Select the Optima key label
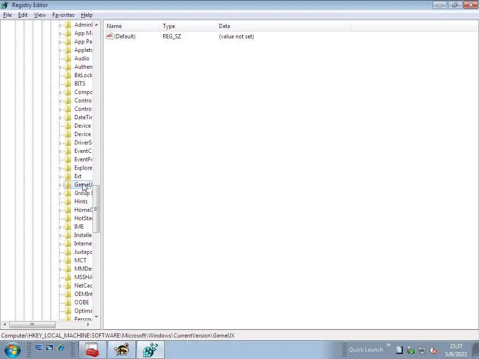 pos(83,311)
